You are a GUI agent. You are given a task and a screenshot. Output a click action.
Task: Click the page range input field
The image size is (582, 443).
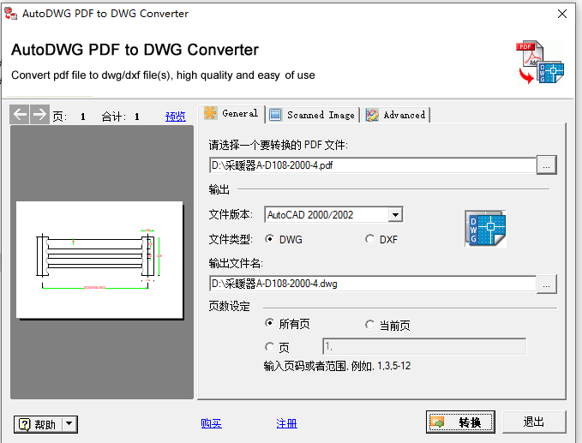tap(424, 346)
